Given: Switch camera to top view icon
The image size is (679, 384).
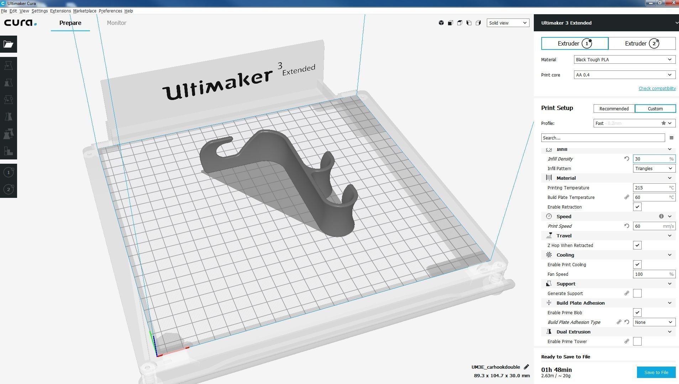Looking at the screenshot, I should (x=460, y=23).
